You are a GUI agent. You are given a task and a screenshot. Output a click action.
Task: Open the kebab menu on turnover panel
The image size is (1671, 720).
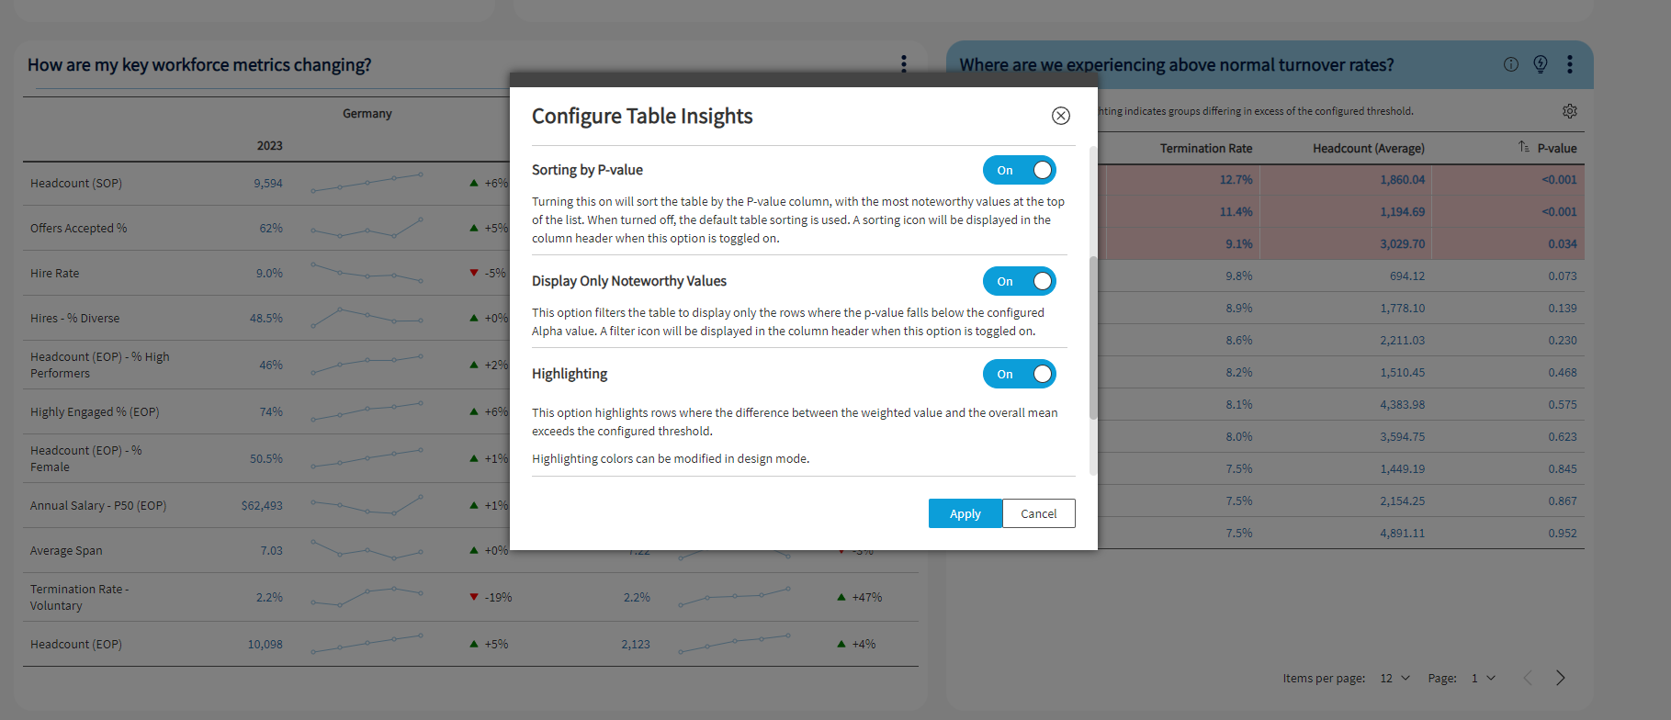[1570, 64]
